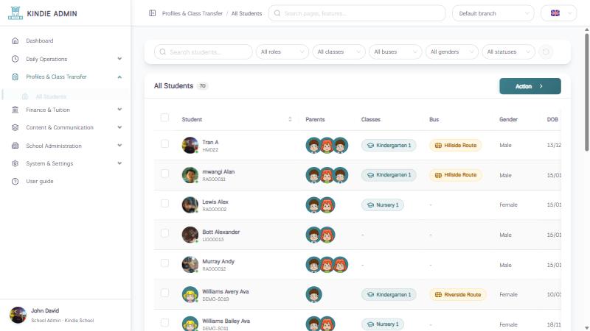Click the Kindie Admin logo icon

point(15,13)
